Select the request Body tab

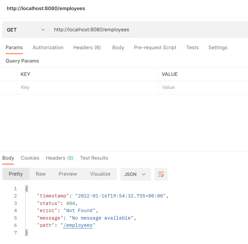coord(118,48)
